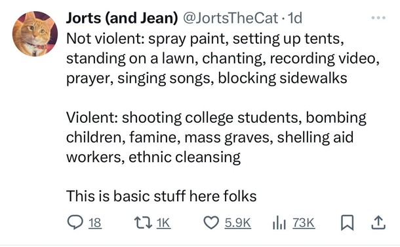Viewport: 400px width, 247px height.
Task: View analytics via the bar chart icon
Action: click(279, 223)
